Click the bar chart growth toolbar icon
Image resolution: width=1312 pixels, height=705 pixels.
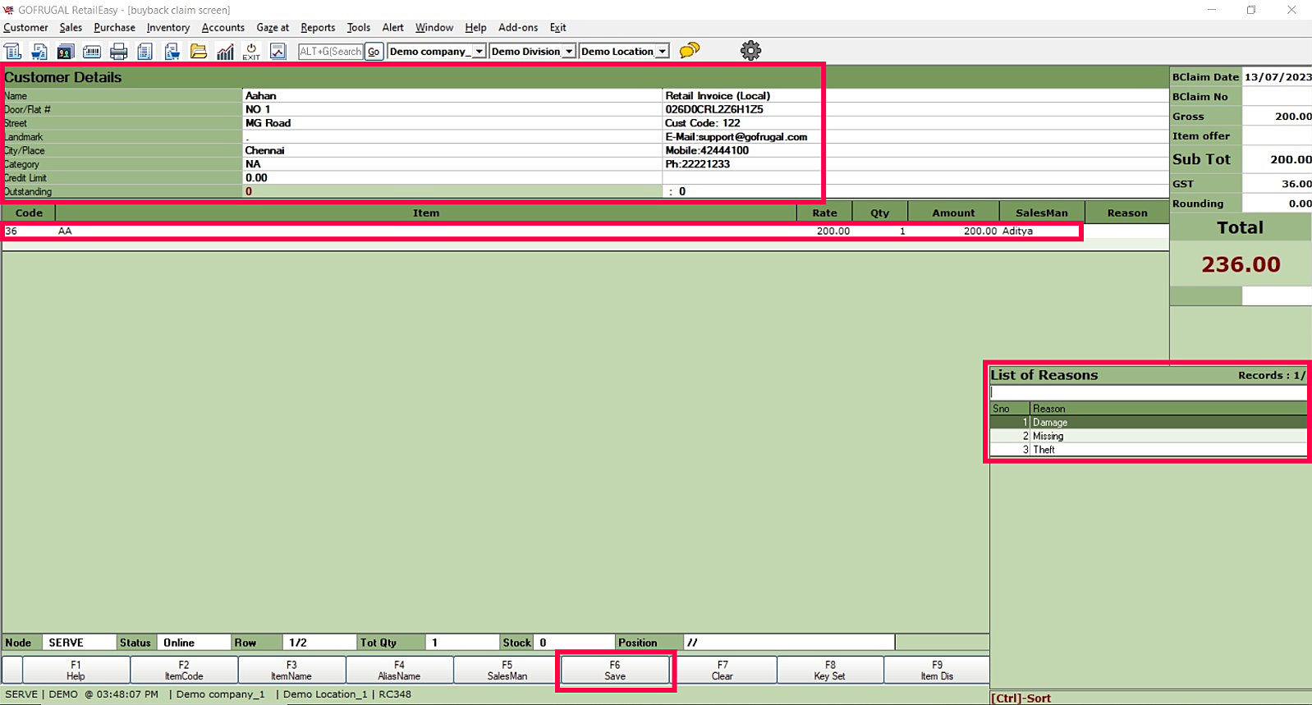tap(225, 51)
